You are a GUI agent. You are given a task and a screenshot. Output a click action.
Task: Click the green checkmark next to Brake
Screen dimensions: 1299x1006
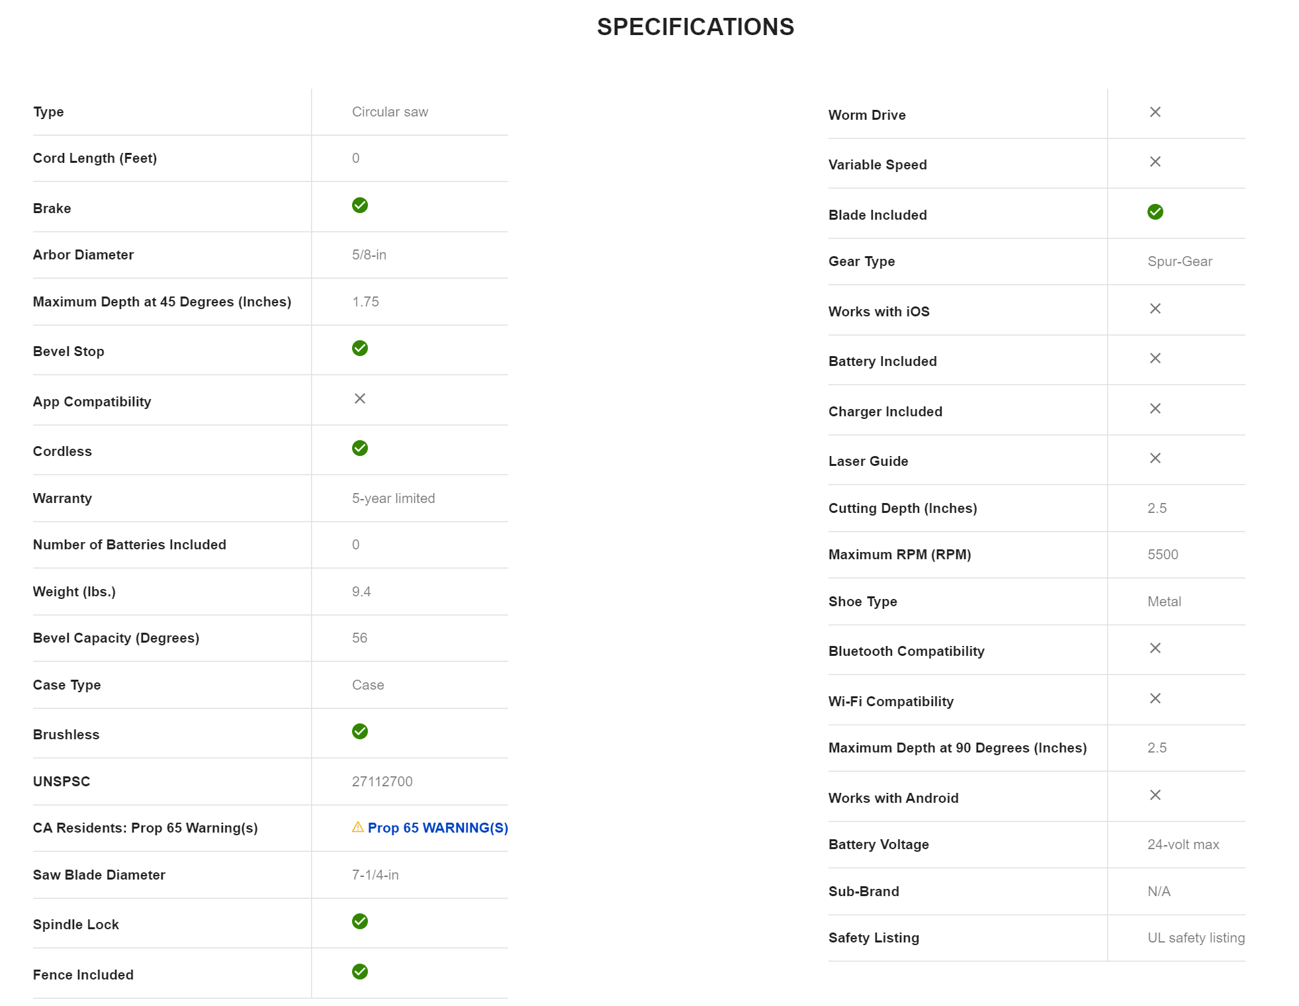360,205
